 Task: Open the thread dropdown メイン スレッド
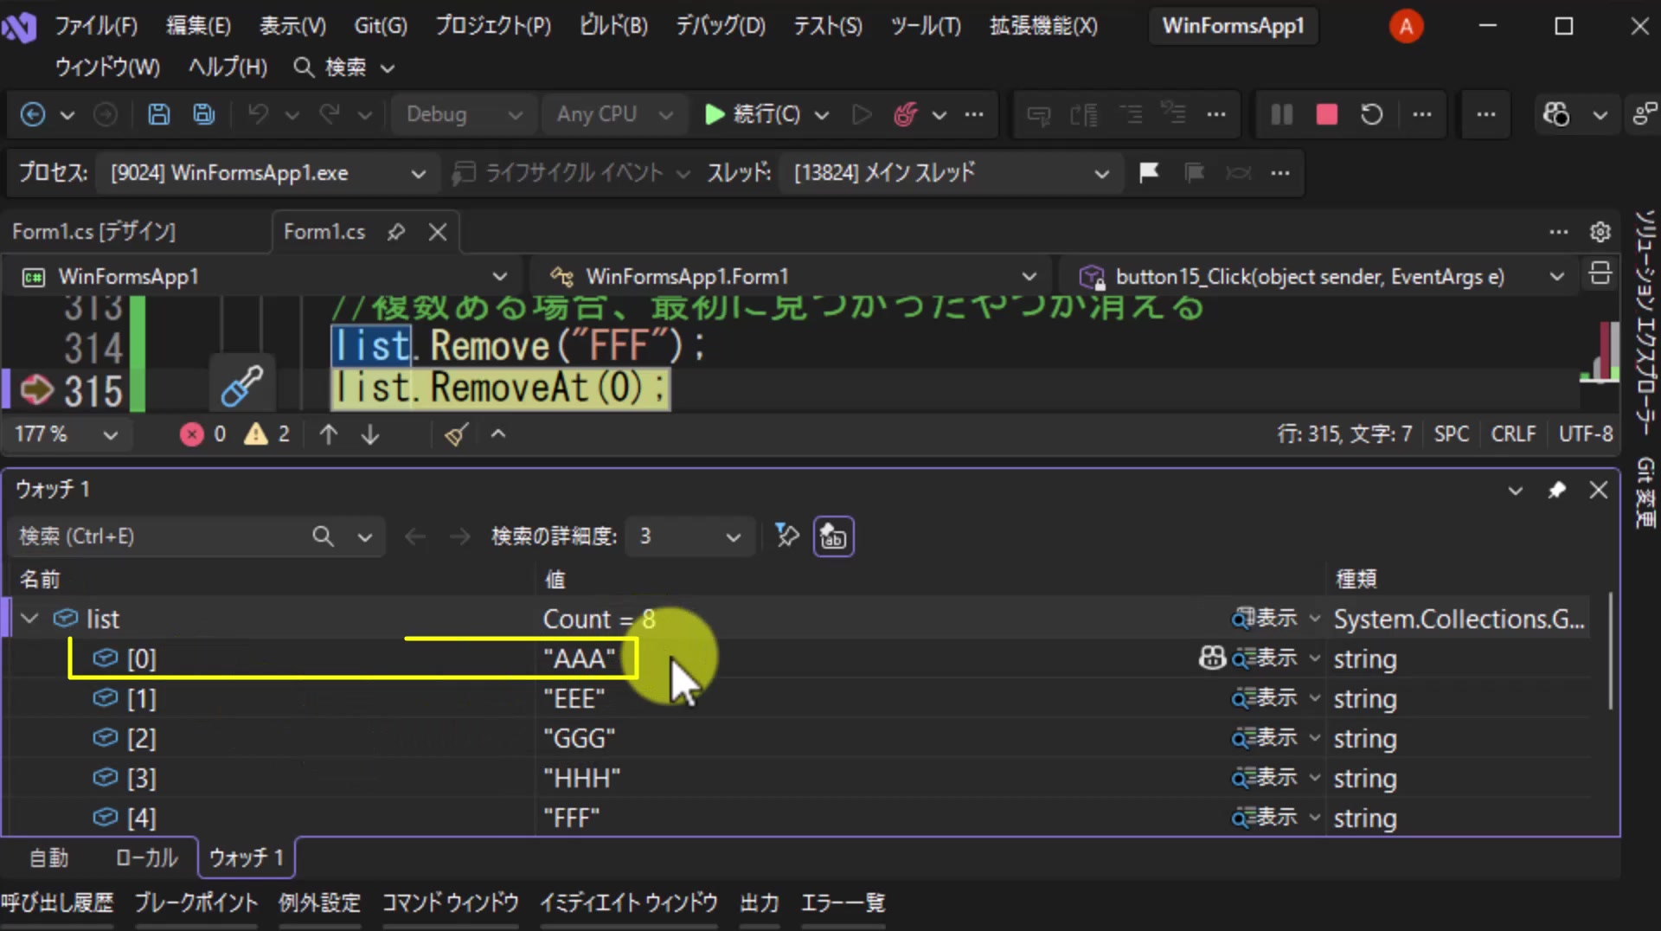tap(951, 173)
